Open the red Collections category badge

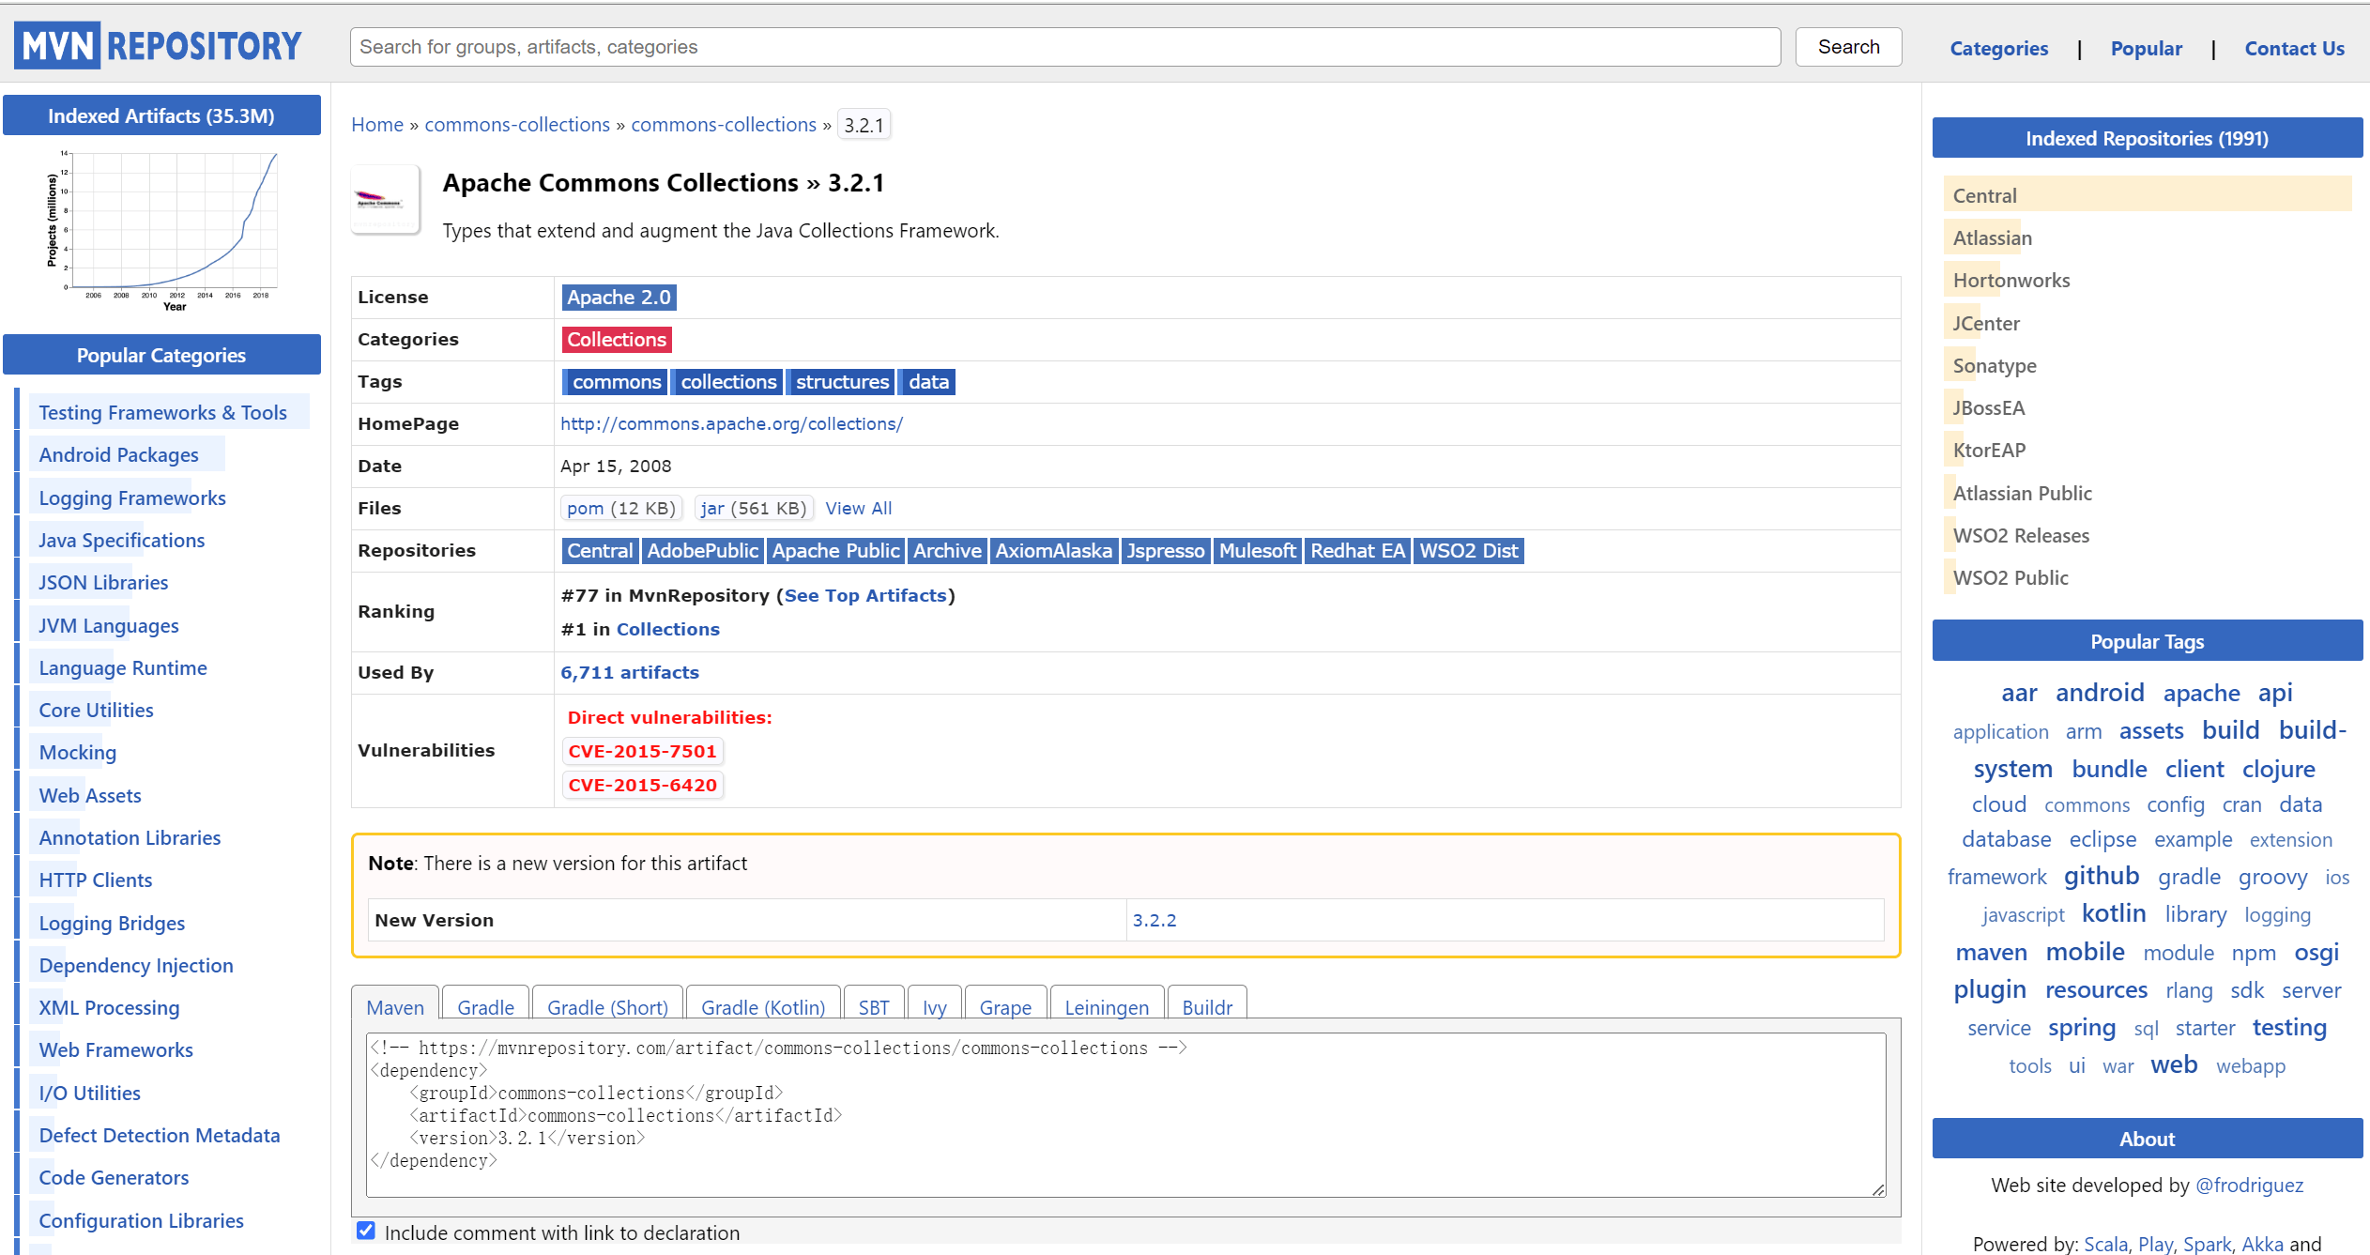pos(617,340)
